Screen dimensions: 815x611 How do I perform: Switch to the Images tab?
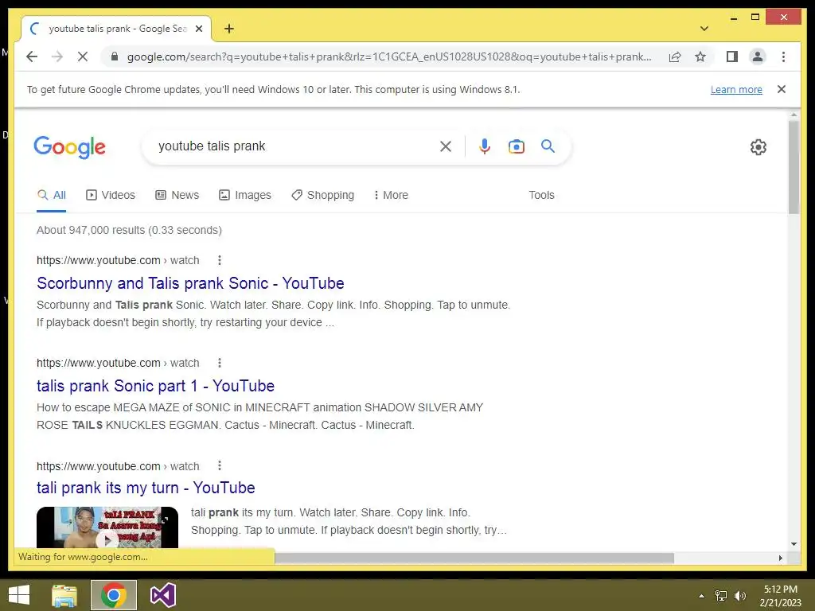pos(245,196)
